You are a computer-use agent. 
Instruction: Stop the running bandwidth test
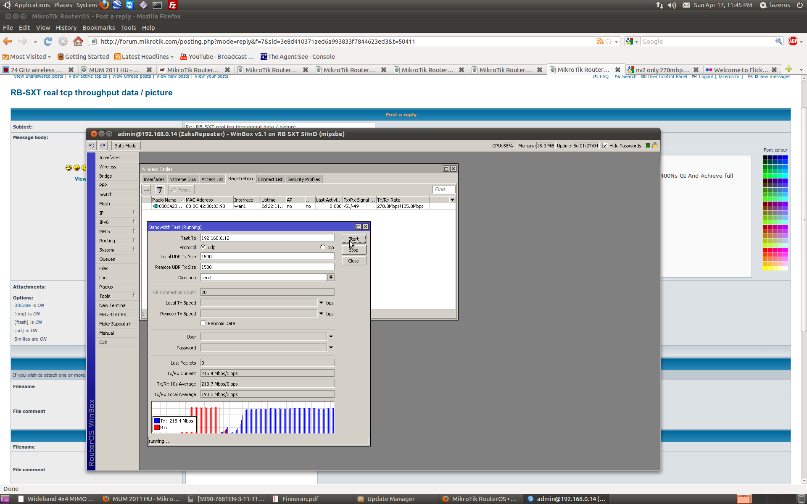pos(354,250)
